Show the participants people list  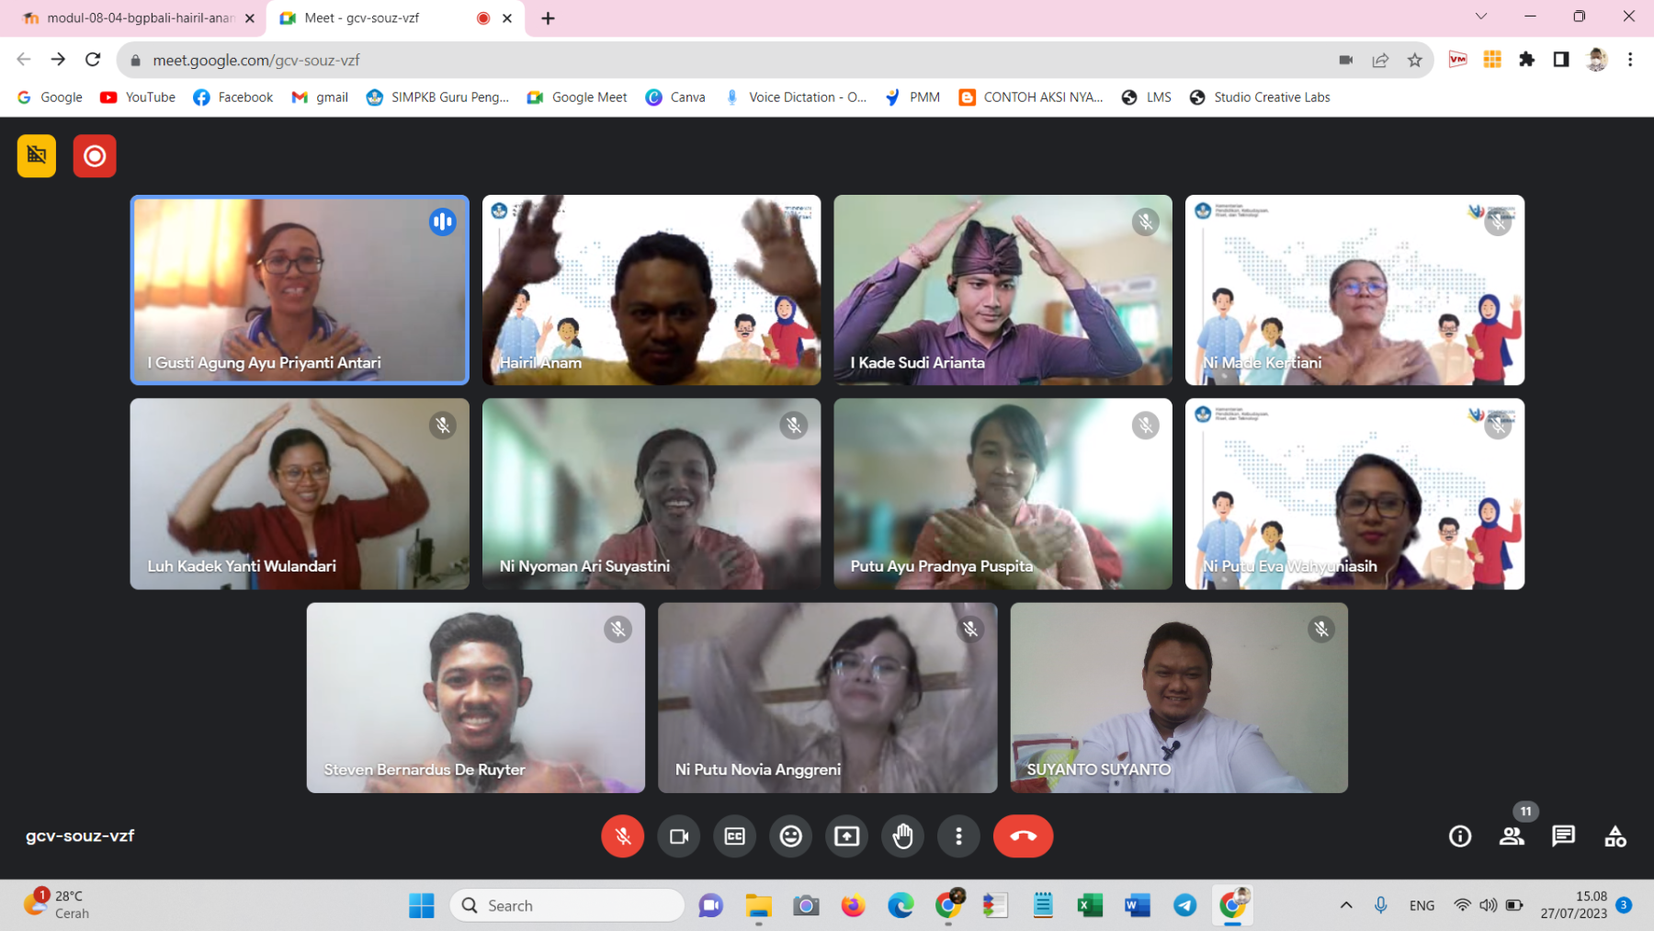click(x=1512, y=836)
